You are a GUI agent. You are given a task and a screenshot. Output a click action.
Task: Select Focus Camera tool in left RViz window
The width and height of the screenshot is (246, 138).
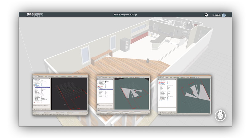click(51, 77)
